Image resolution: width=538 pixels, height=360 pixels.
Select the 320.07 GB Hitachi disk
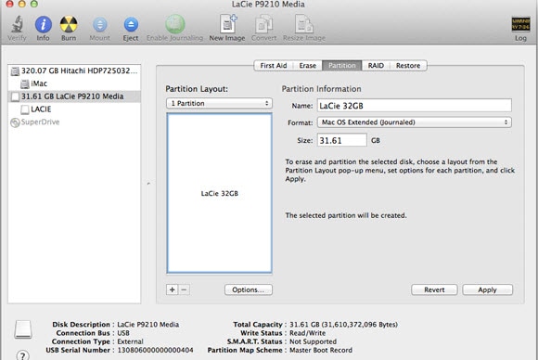[x=74, y=71]
